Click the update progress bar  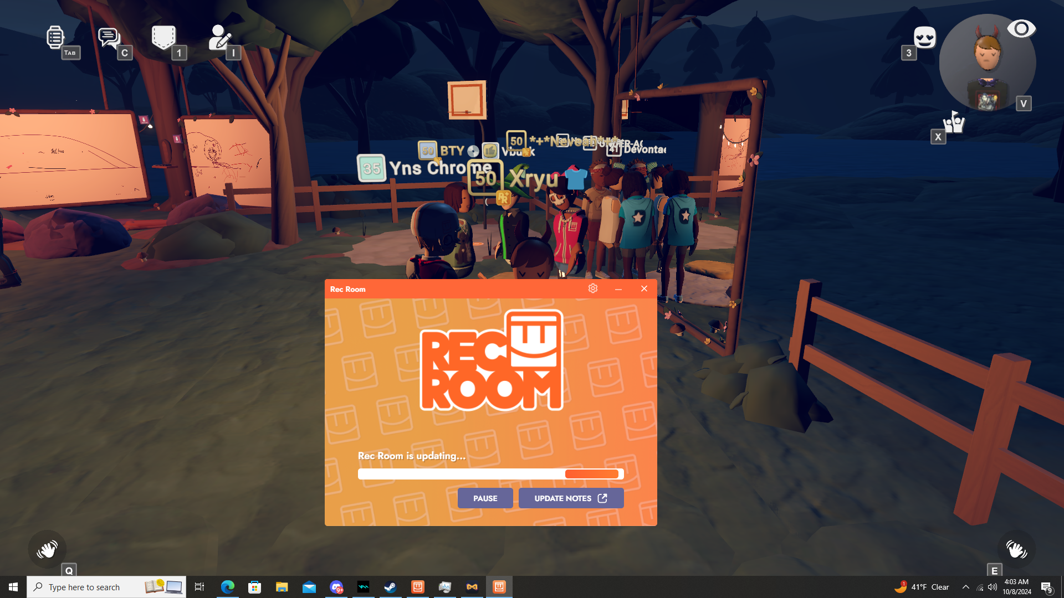point(490,474)
